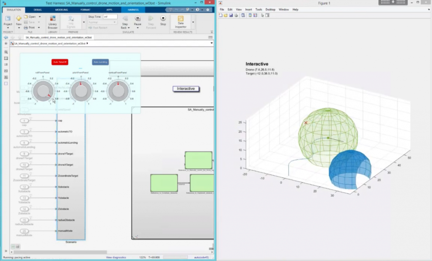Click the Step Back button
Image resolution: width=432 pixels, height=261 pixels.
pos(125,22)
